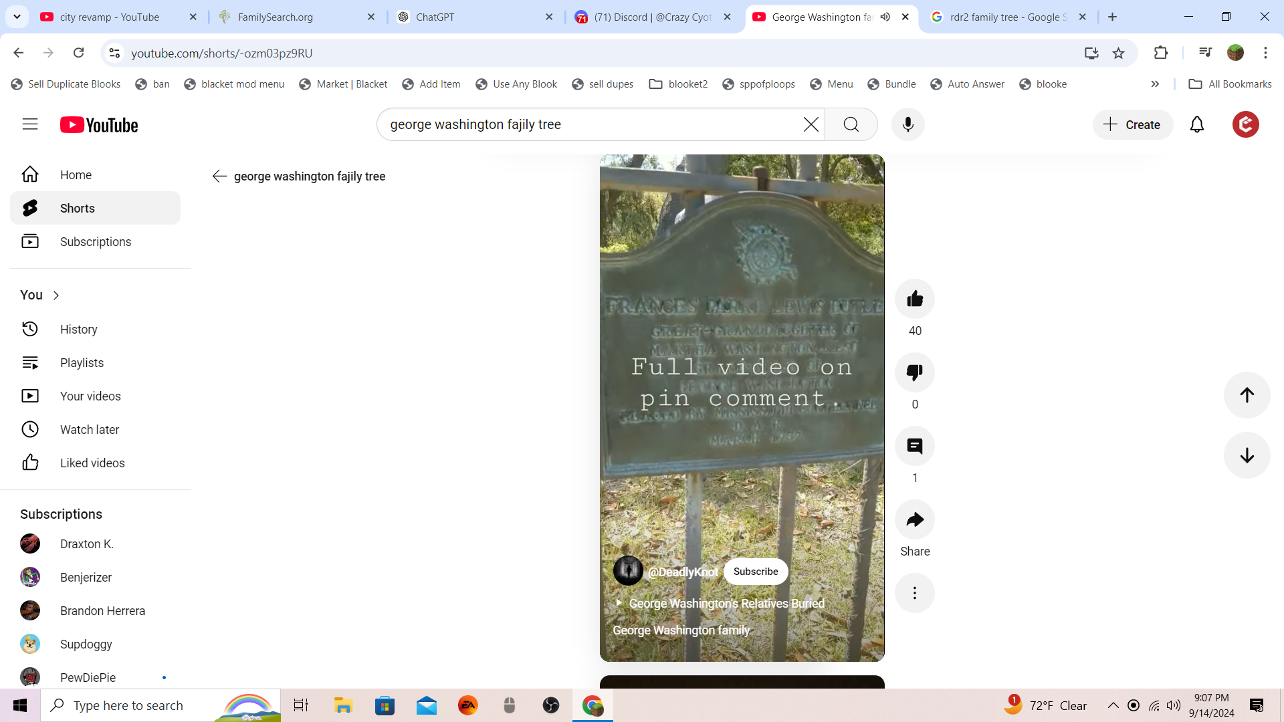Image resolution: width=1284 pixels, height=722 pixels.
Task: Open the comments on this short
Action: (x=914, y=446)
